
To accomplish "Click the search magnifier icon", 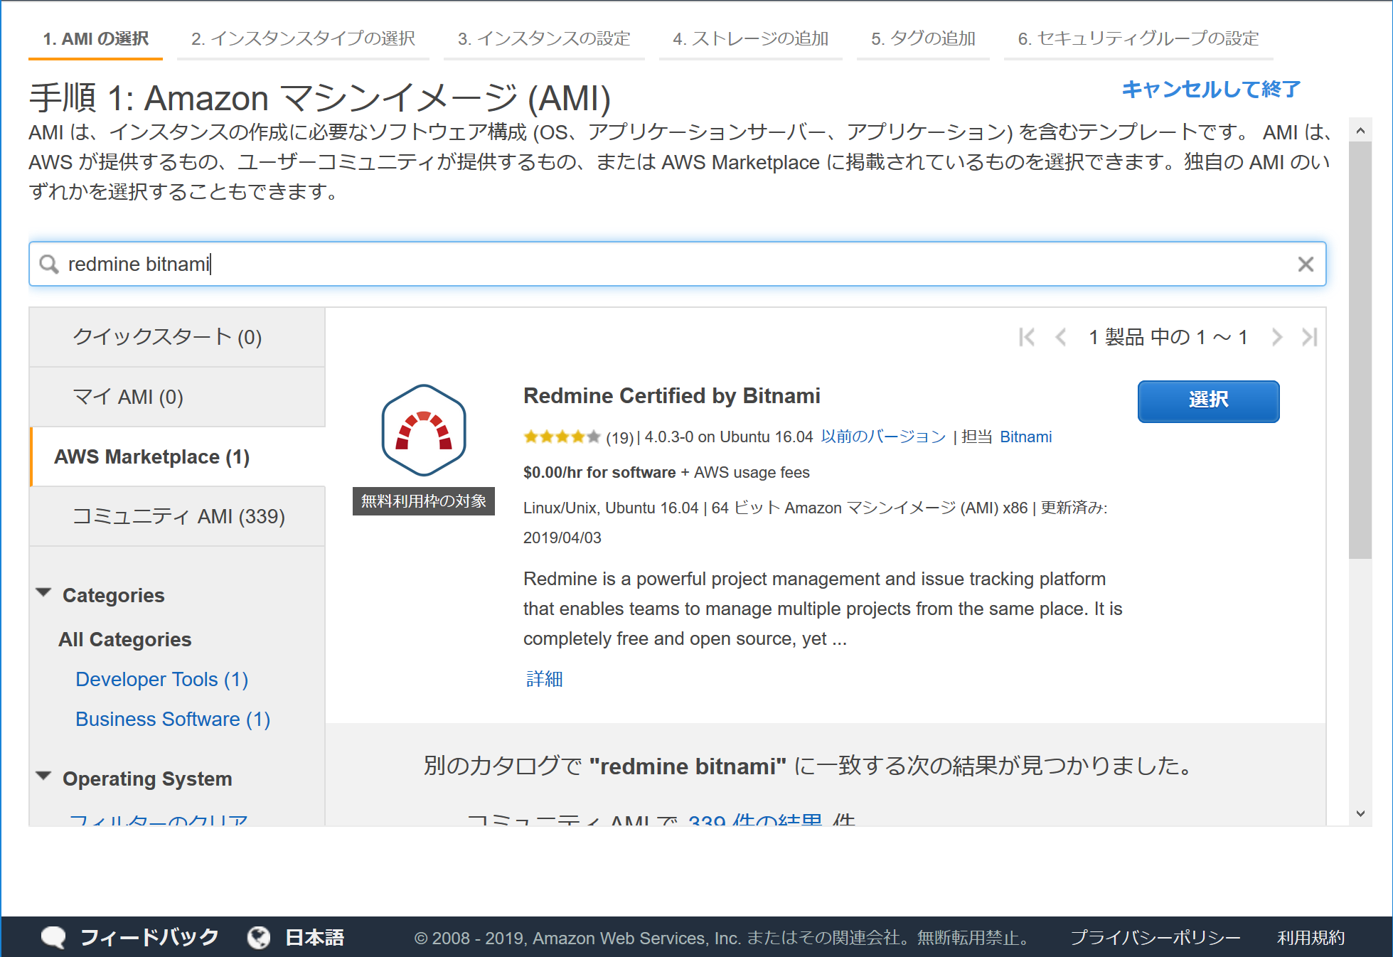I will tap(49, 264).
